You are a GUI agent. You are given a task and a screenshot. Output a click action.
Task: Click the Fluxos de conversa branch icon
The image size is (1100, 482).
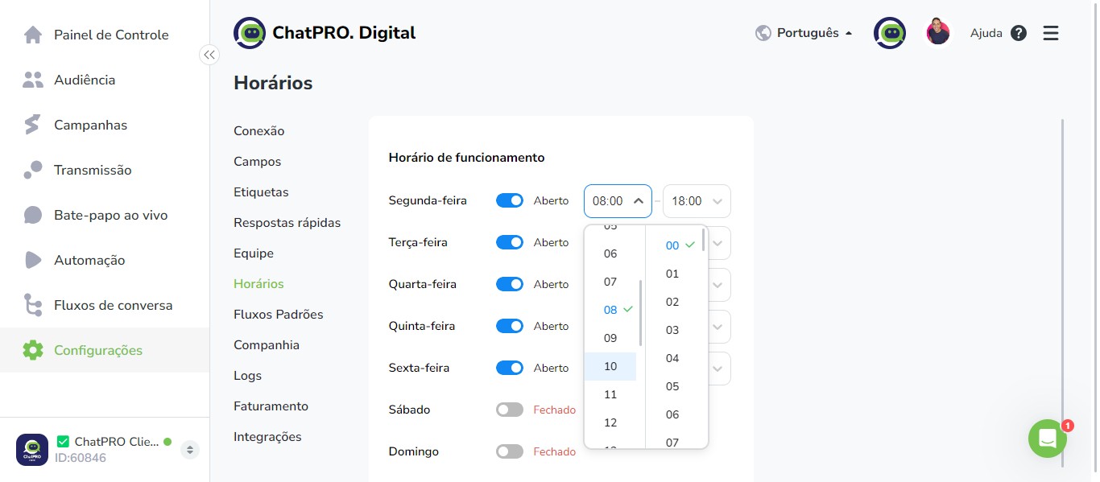(x=33, y=305)
